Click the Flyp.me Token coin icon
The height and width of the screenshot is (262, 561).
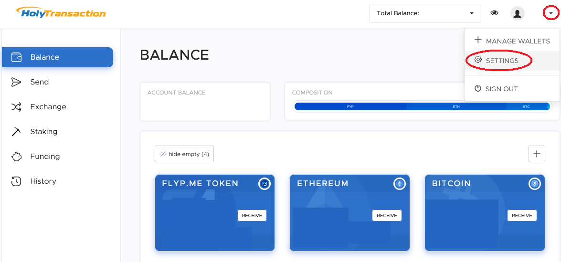265,184
